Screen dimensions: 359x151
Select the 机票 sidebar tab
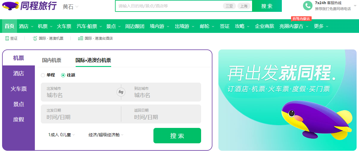[x=18, y=58]
